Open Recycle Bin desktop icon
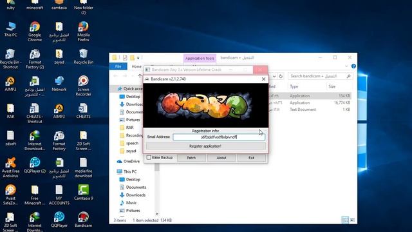The height and width of the screenshot is (232, 412). (x=83, y=57)
